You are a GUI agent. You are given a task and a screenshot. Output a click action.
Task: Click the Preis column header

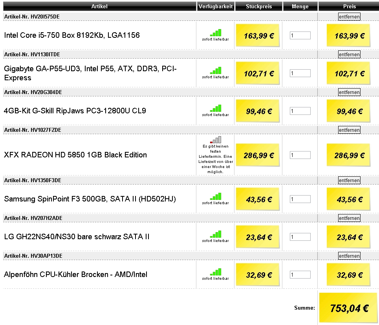349,6
